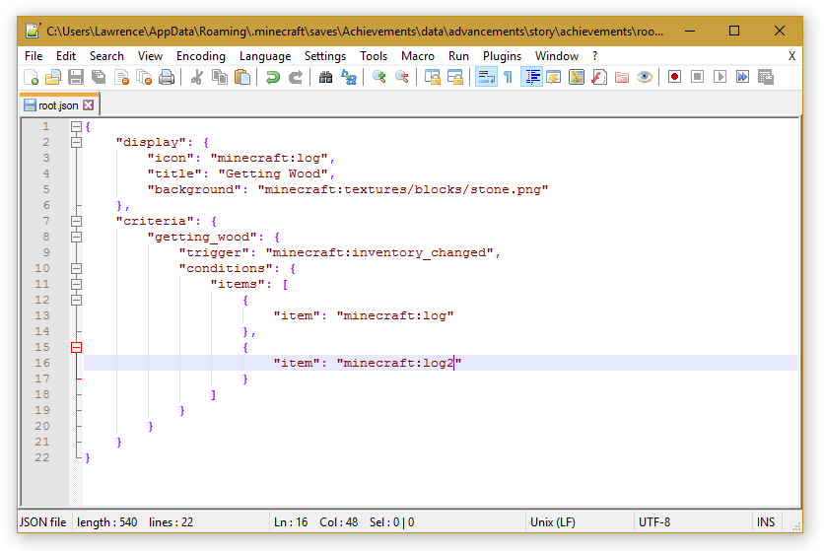
Task: Open the Encoding menu
Action: [201, 56]
